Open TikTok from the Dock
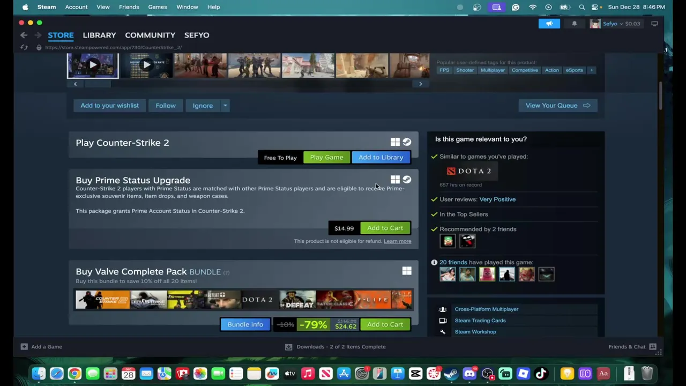 tap(541, 374)
